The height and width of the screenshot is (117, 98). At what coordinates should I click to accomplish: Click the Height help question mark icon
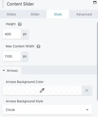click(20, 24)
